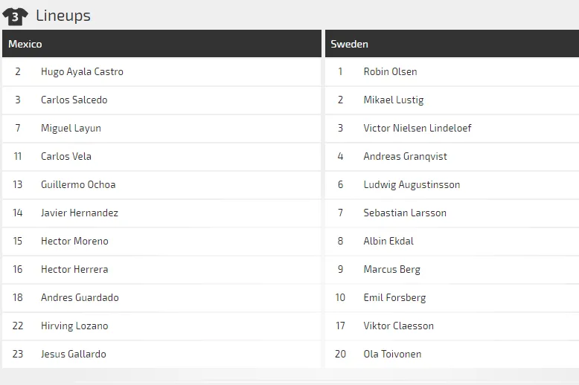Click Carlos Salcedo in Mexico lineup
This screenshot has width=579, height=385.
pos(74,100)
